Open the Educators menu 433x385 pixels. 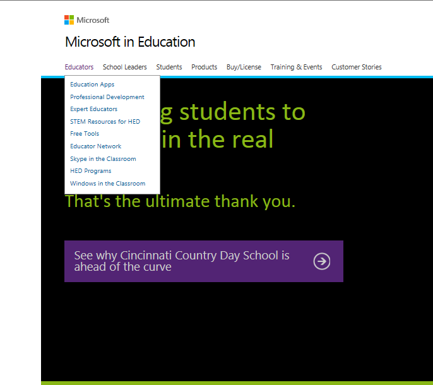(x=79, y=67)
